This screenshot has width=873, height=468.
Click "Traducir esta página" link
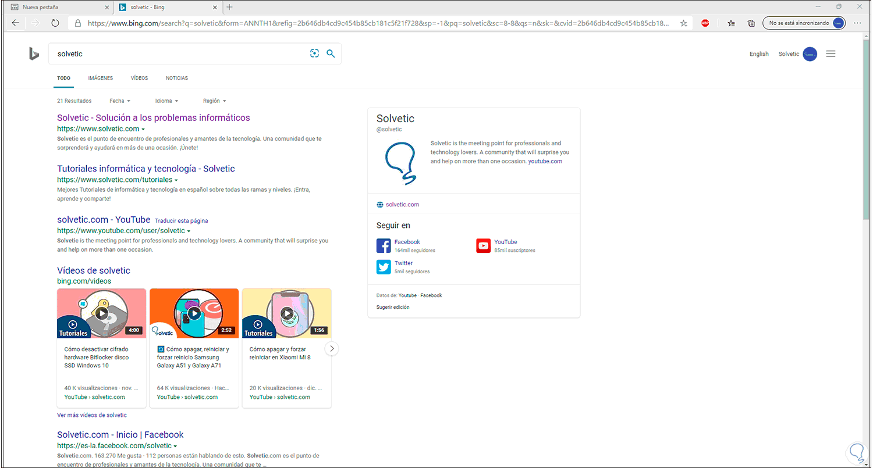[x=181, y=221]
